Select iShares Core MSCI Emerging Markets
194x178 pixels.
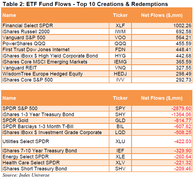point(45,62)
